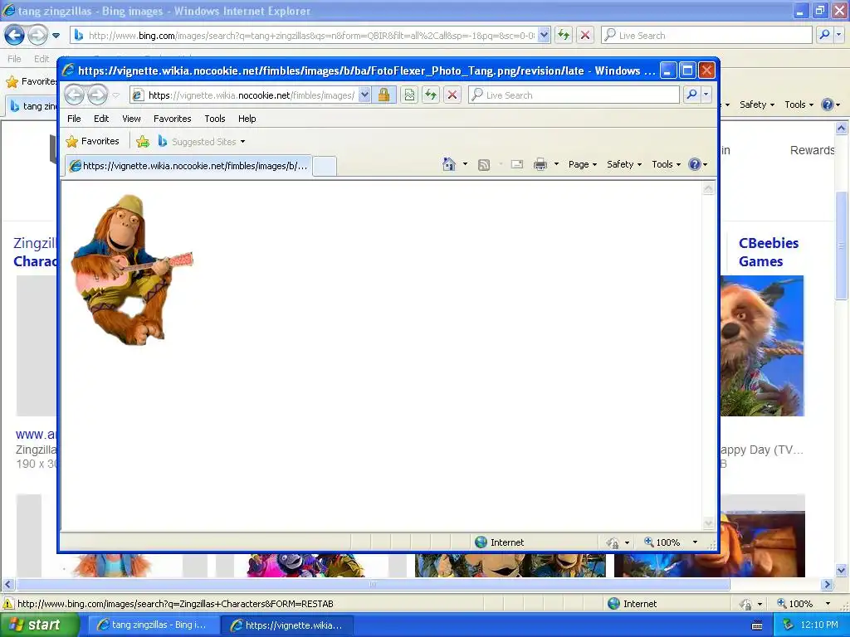
Task: Click the dog character thumbnail in Bing results
Action: [x=762, y=346]
